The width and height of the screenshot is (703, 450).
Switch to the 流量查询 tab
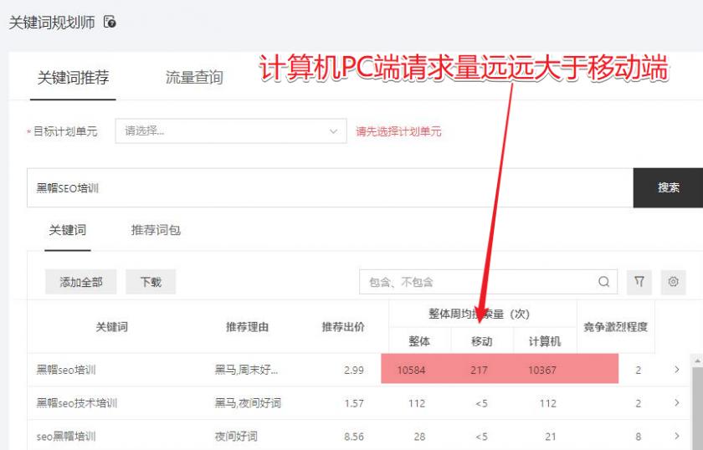coord(194,78)
